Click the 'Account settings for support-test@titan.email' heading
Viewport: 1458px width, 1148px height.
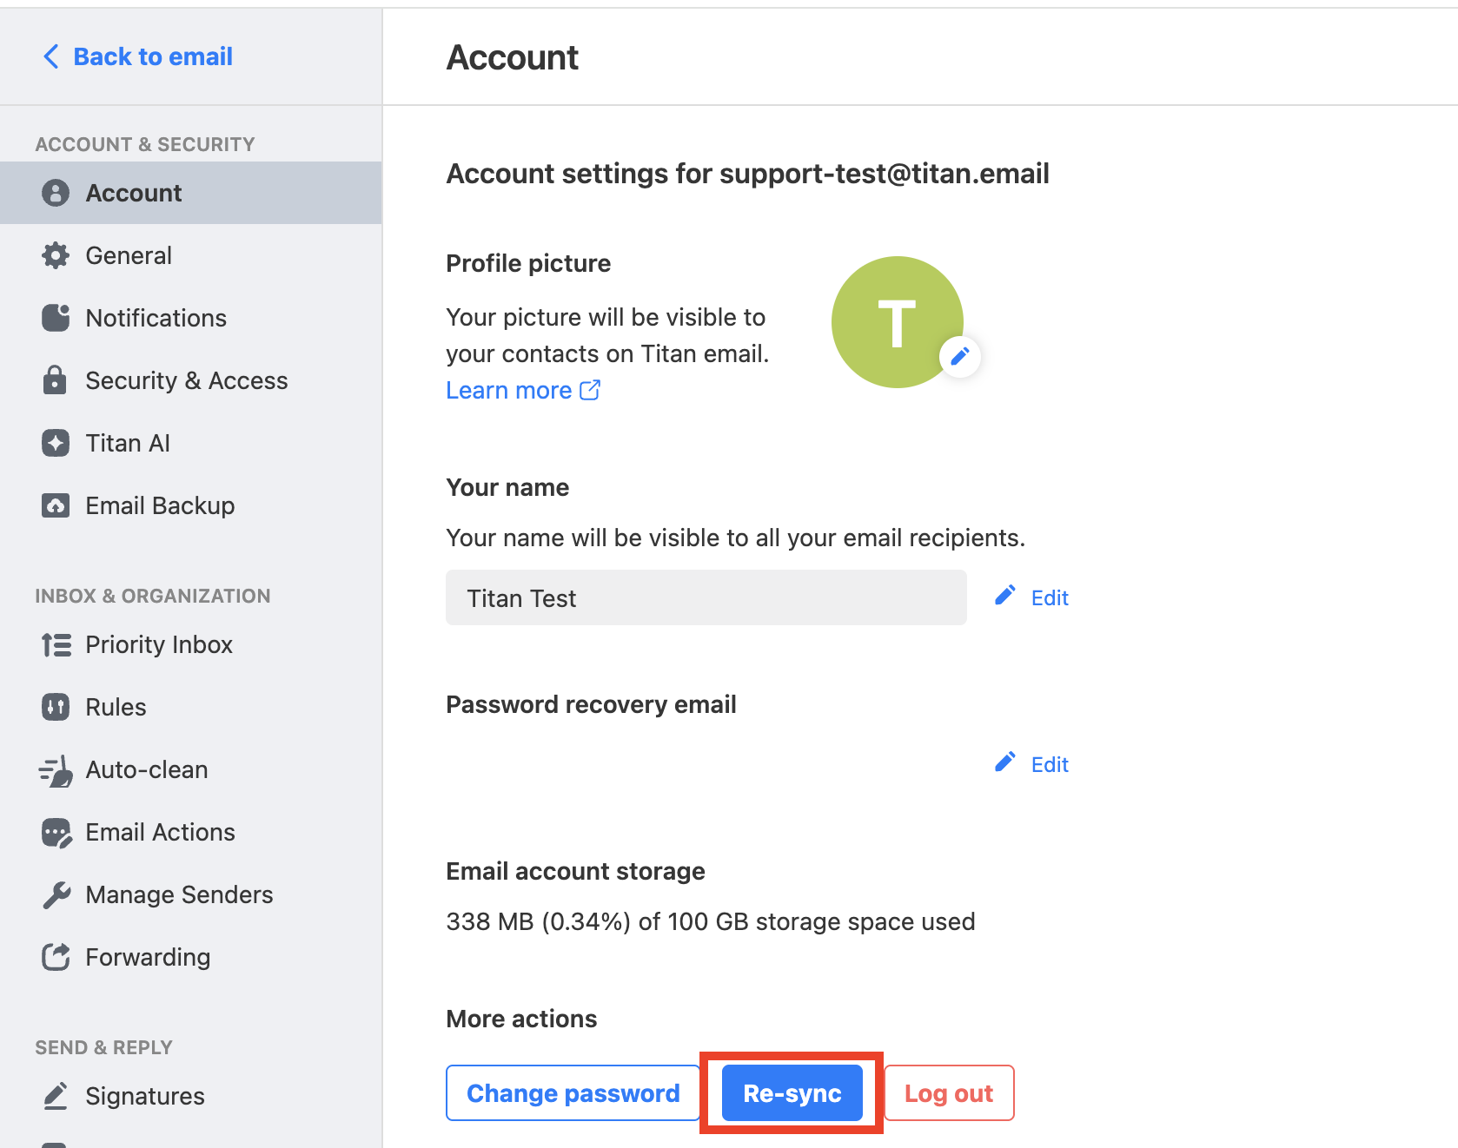748,174
